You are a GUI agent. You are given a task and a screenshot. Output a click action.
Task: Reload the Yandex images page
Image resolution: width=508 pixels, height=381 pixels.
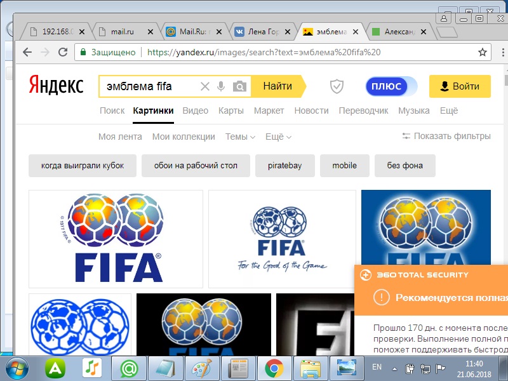(62, 52)
